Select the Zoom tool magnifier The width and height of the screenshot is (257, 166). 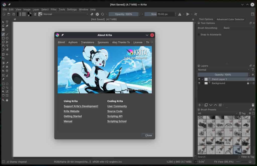pyautogui.click(x=3, y=100)
